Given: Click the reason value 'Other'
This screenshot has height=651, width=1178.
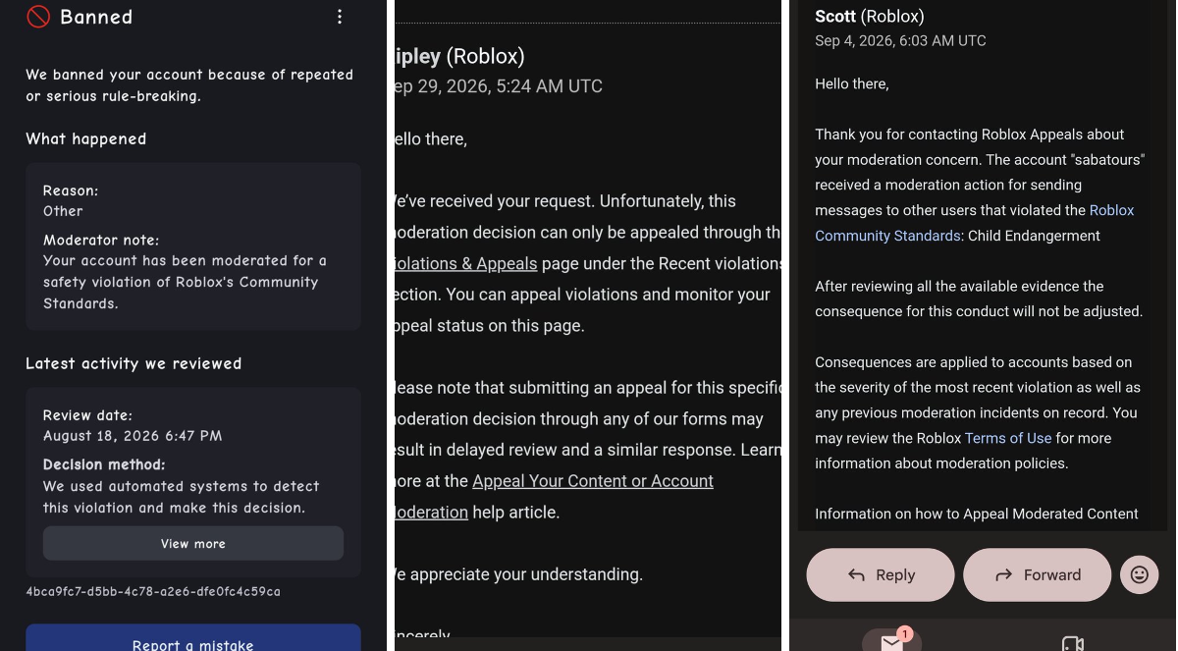Looking at the screenshot, I should (x=63, y=211).
